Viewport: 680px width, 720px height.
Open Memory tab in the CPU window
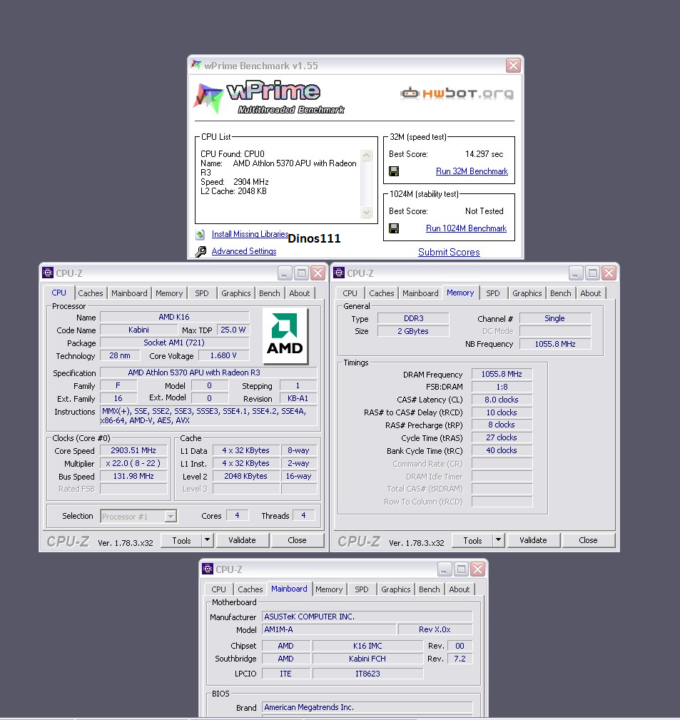pyautogui.click(x=169, y=293)
